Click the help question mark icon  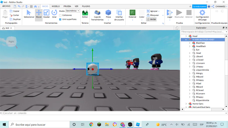[209, 6]
